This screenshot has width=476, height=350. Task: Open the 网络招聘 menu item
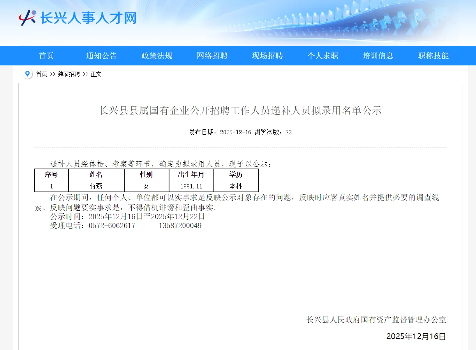(x=212, y=56)
